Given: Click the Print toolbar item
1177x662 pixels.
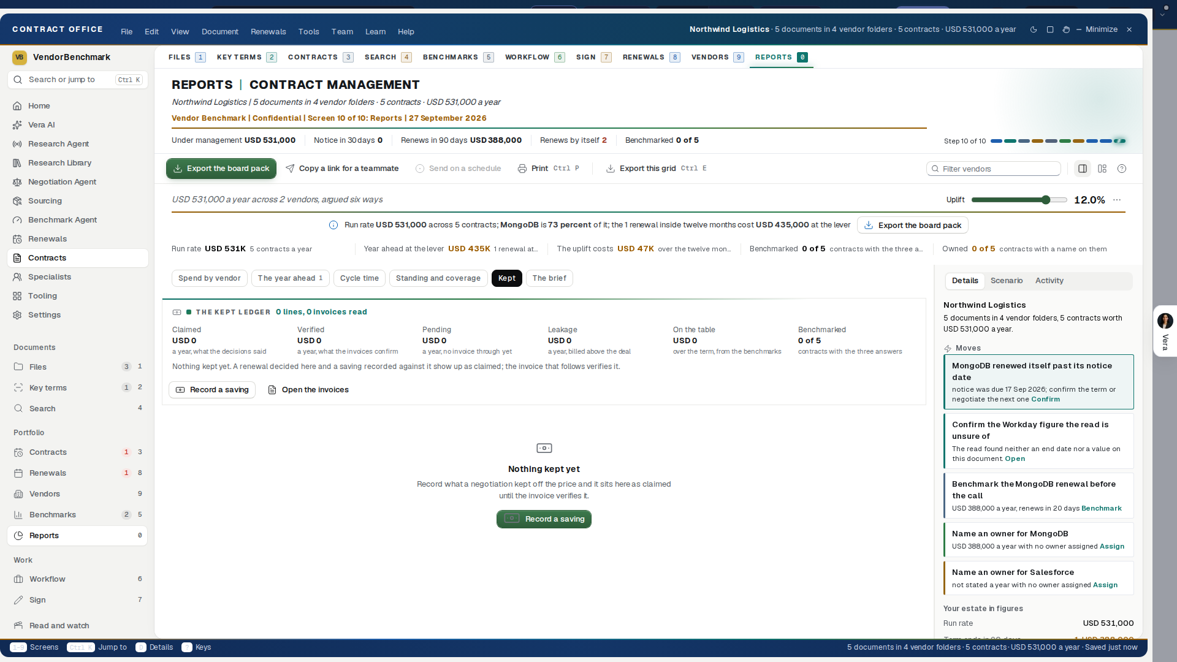Looking at the screenshot, I should pyautogui.click(x=548, y=169).
